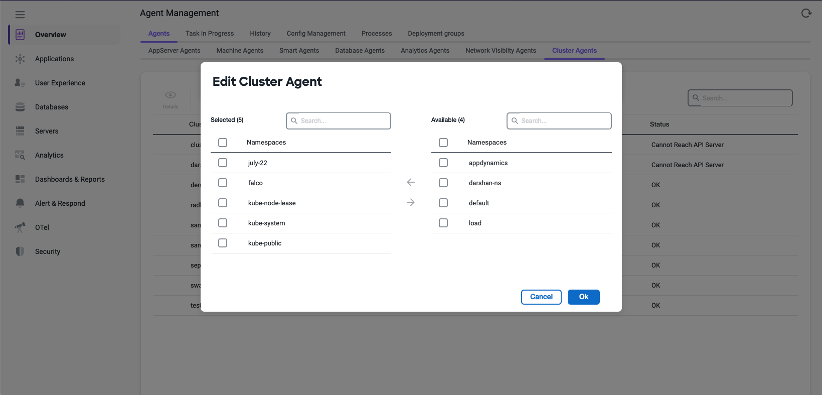822x395 pixels.
Task: Check the july-22 namespace checkbox
Action: point(223,163)
